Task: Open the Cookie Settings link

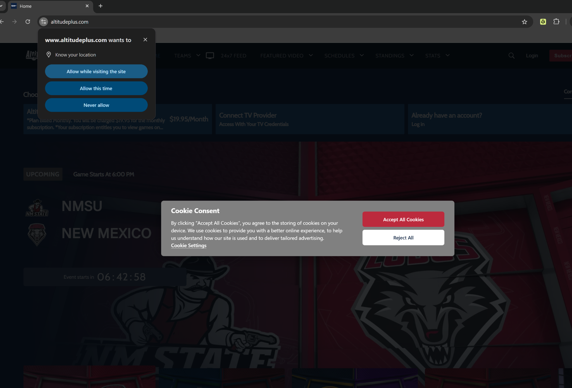Action: (x=189, y=246)
